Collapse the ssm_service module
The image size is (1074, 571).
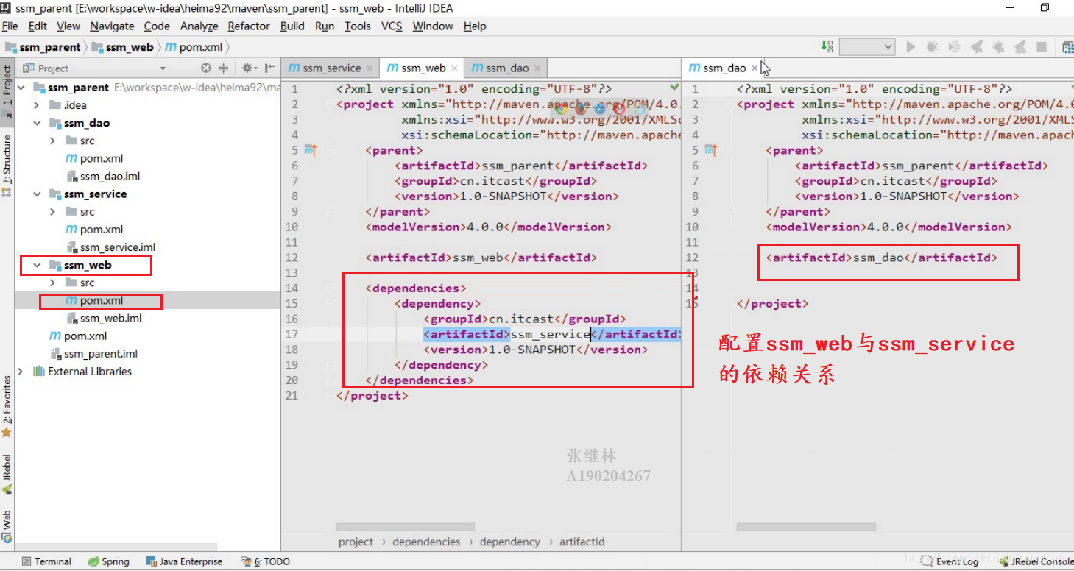37,194
